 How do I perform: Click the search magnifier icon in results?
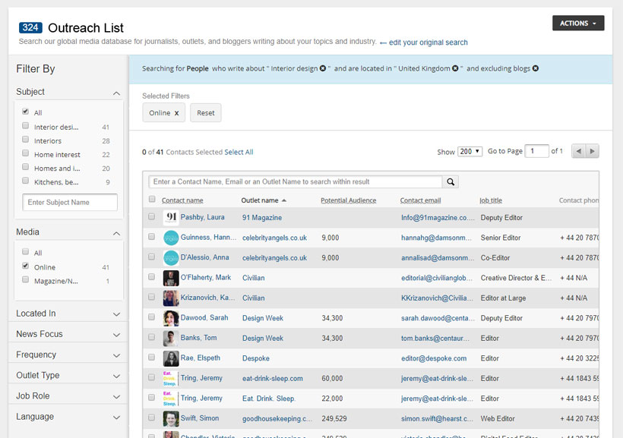(451, 182)
